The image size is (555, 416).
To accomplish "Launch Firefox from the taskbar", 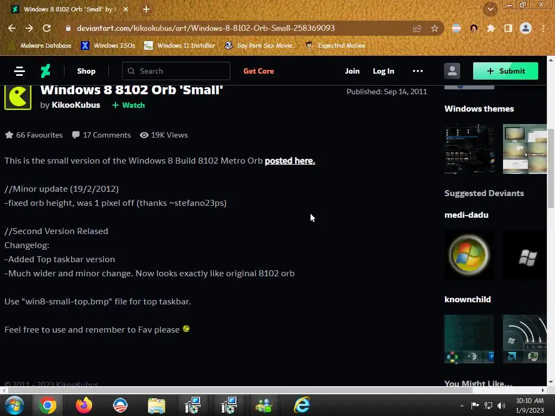I will (84, 405).
